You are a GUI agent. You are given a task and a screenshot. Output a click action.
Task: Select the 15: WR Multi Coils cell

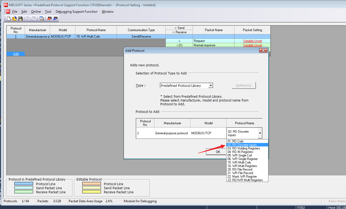96,37
